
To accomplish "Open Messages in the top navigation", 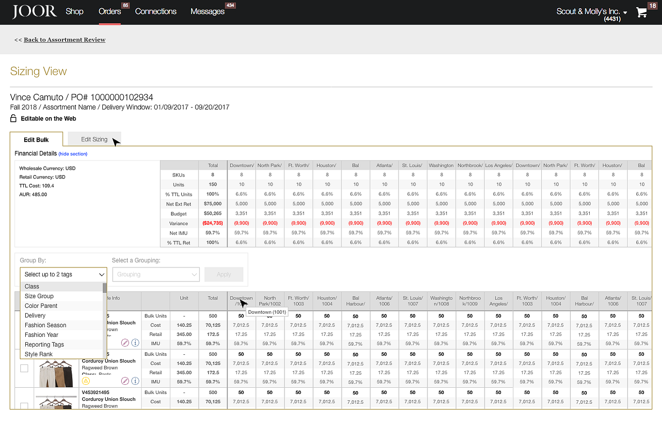I will 208,11.
